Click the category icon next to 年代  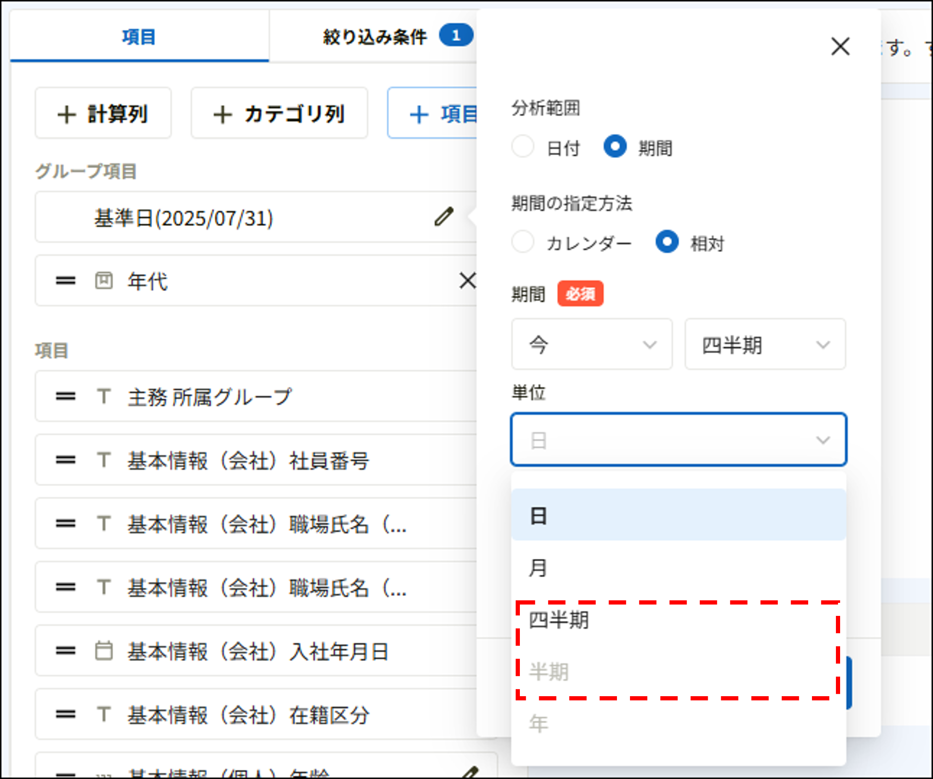click(103, 281)
